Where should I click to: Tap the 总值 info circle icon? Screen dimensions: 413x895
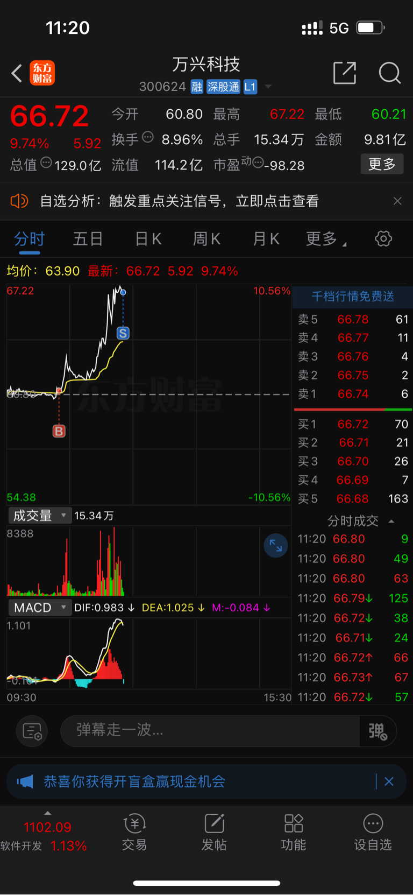(46, 162)
